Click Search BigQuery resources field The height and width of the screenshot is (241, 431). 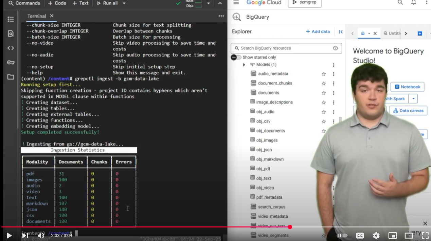click(286, 48)
